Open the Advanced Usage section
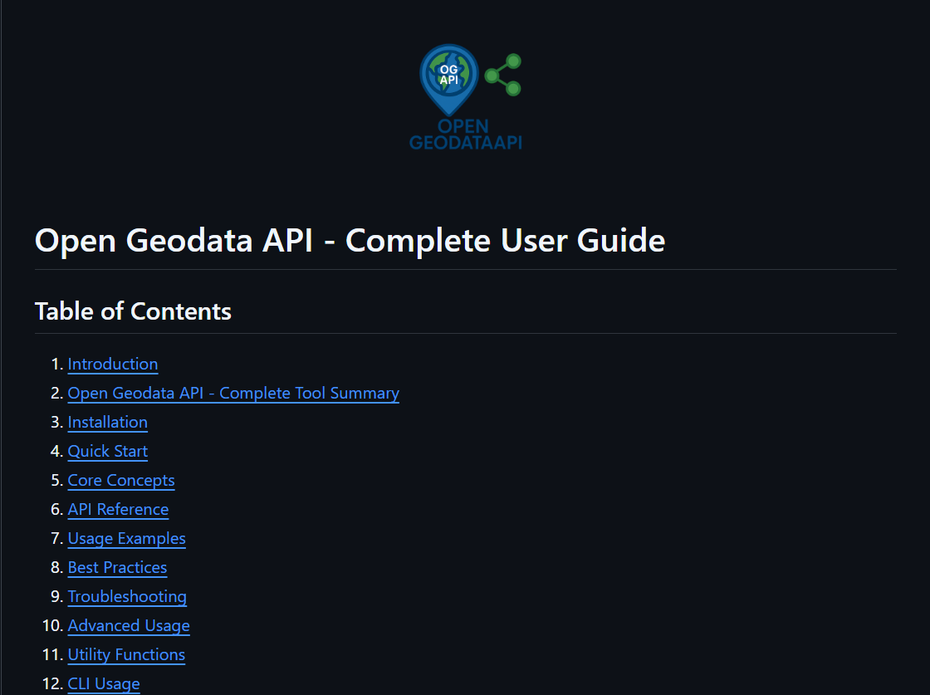930x695 pixels. click(x=129, y=625)
